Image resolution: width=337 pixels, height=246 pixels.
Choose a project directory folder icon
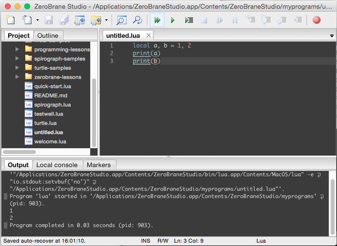(x=96, y=20)
